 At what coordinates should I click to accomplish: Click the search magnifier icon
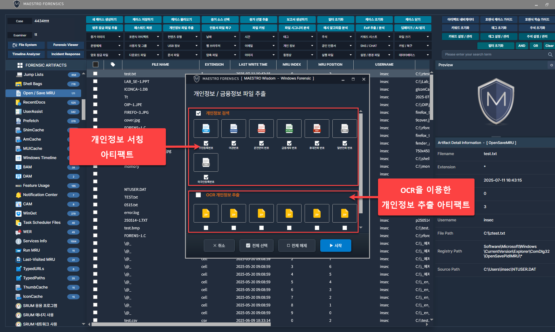click(550, 55)
